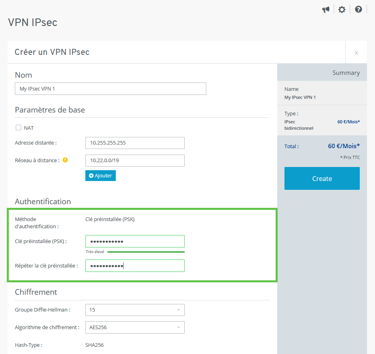Click the Réseau à distance input field
The image size is (375, 354).
tap(135, 161)
